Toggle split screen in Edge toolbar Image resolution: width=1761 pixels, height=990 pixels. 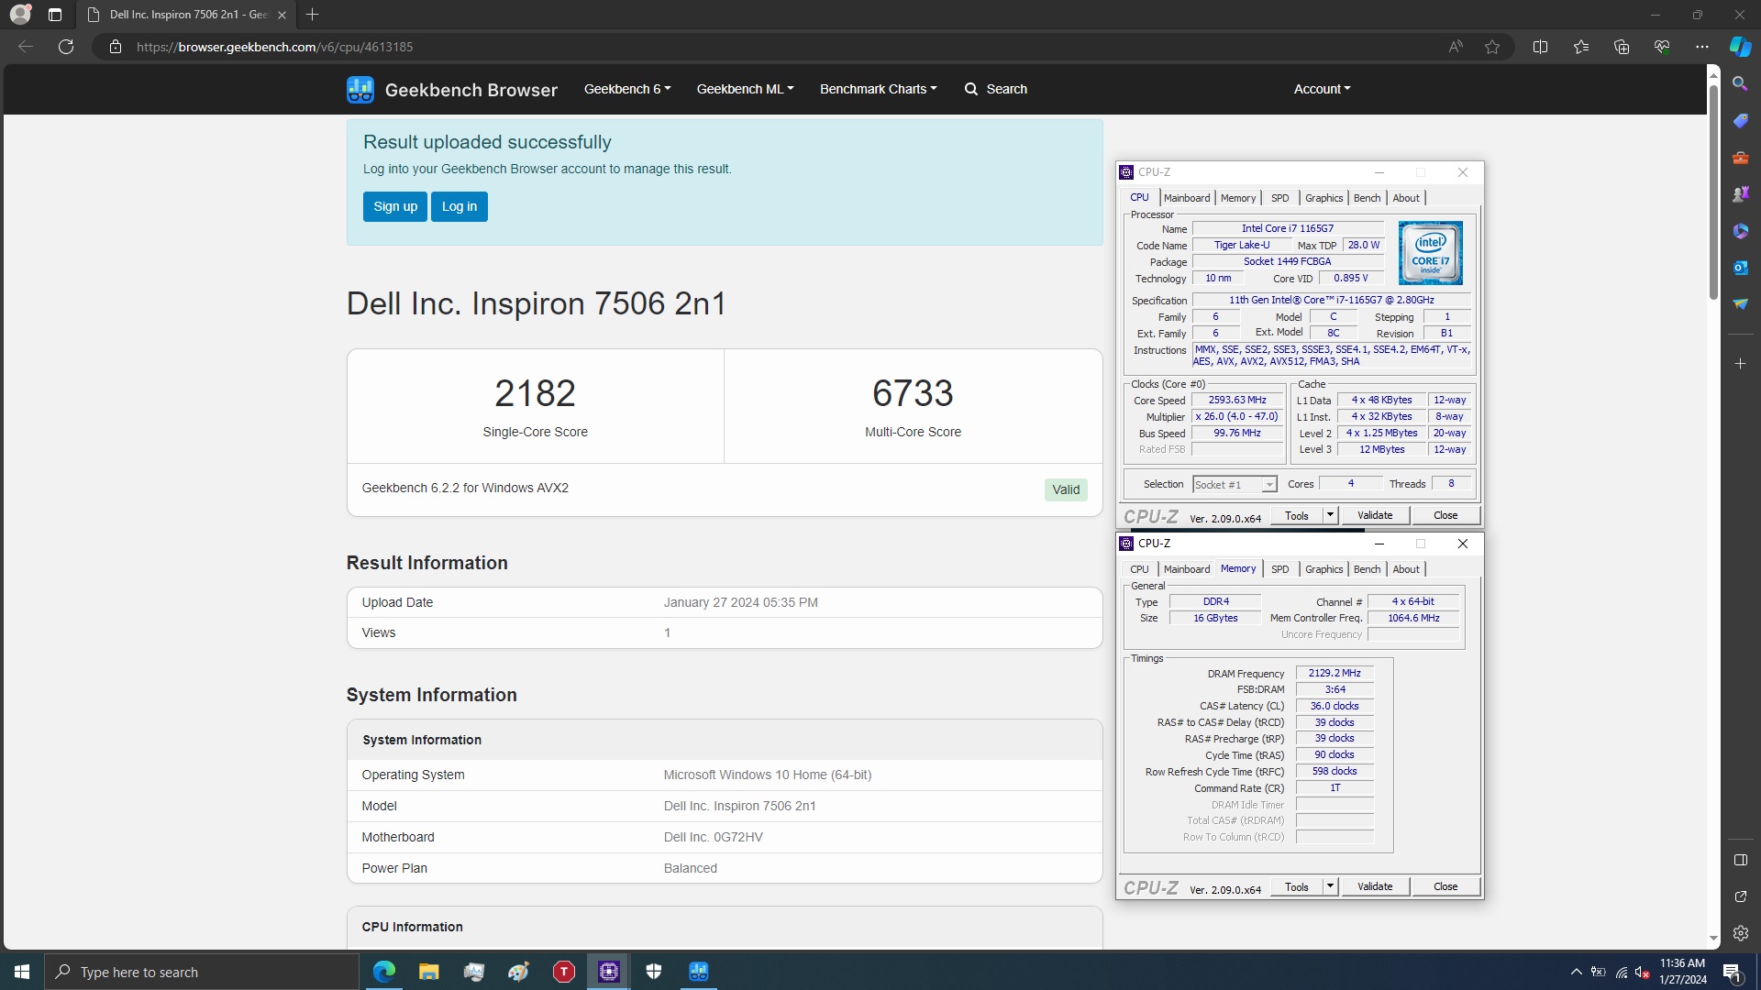1540,47
